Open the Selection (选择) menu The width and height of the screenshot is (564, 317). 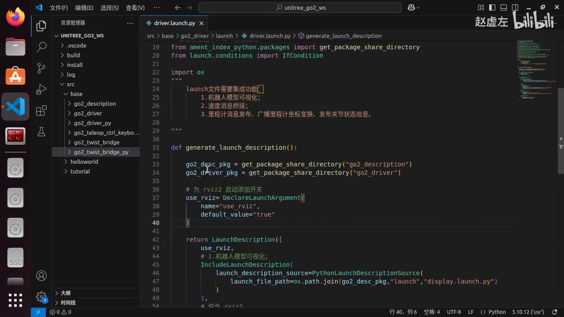[110, 7]
